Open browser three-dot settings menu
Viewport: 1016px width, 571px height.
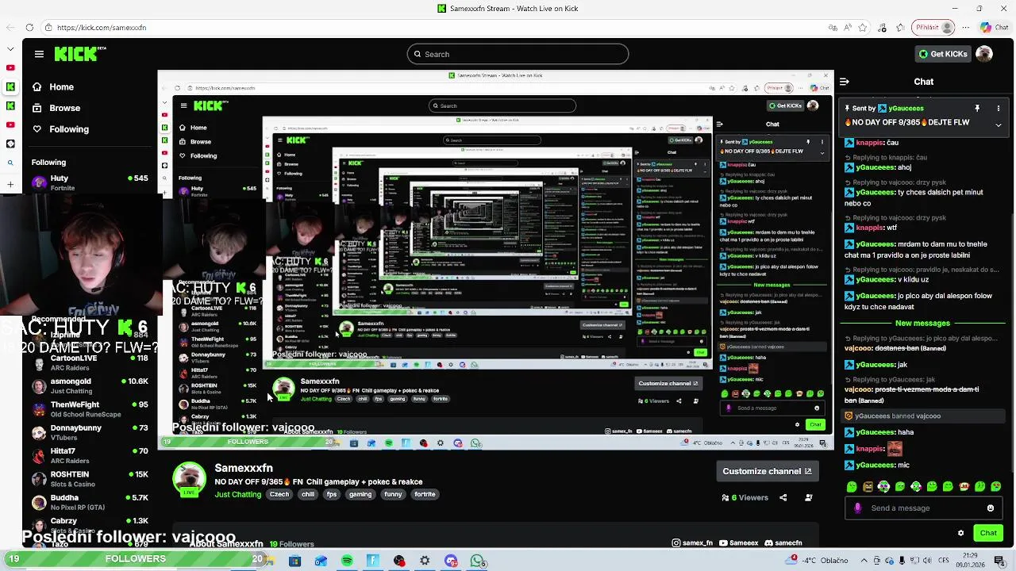[965, 28]
